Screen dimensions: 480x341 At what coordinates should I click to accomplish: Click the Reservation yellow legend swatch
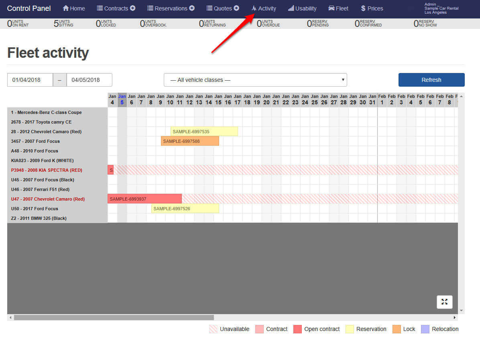pyautogui.click(x=349, y=329)
